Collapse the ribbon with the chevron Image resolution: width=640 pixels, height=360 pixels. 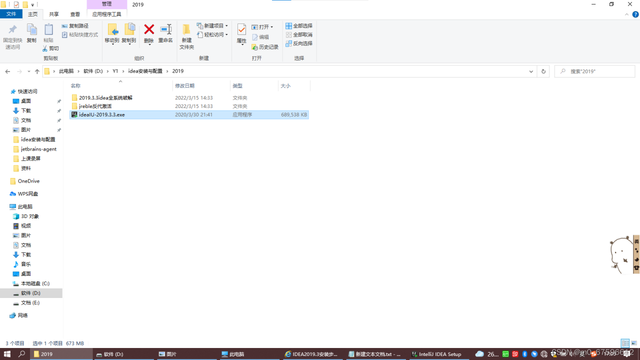pyautogui.click(x=625, y=14)
